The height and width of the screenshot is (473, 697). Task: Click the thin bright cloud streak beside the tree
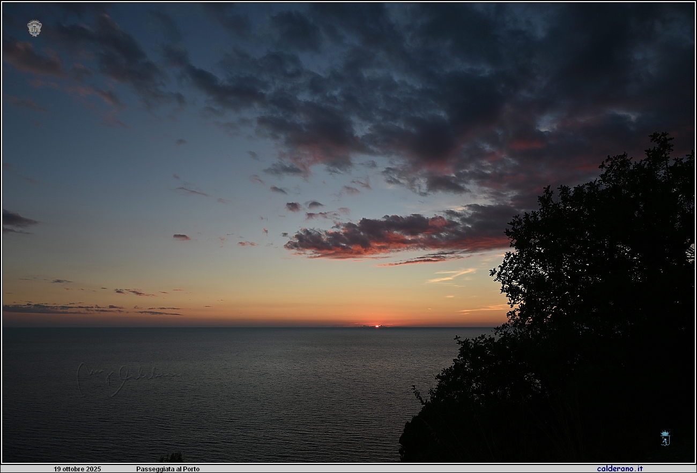(450, 275)
